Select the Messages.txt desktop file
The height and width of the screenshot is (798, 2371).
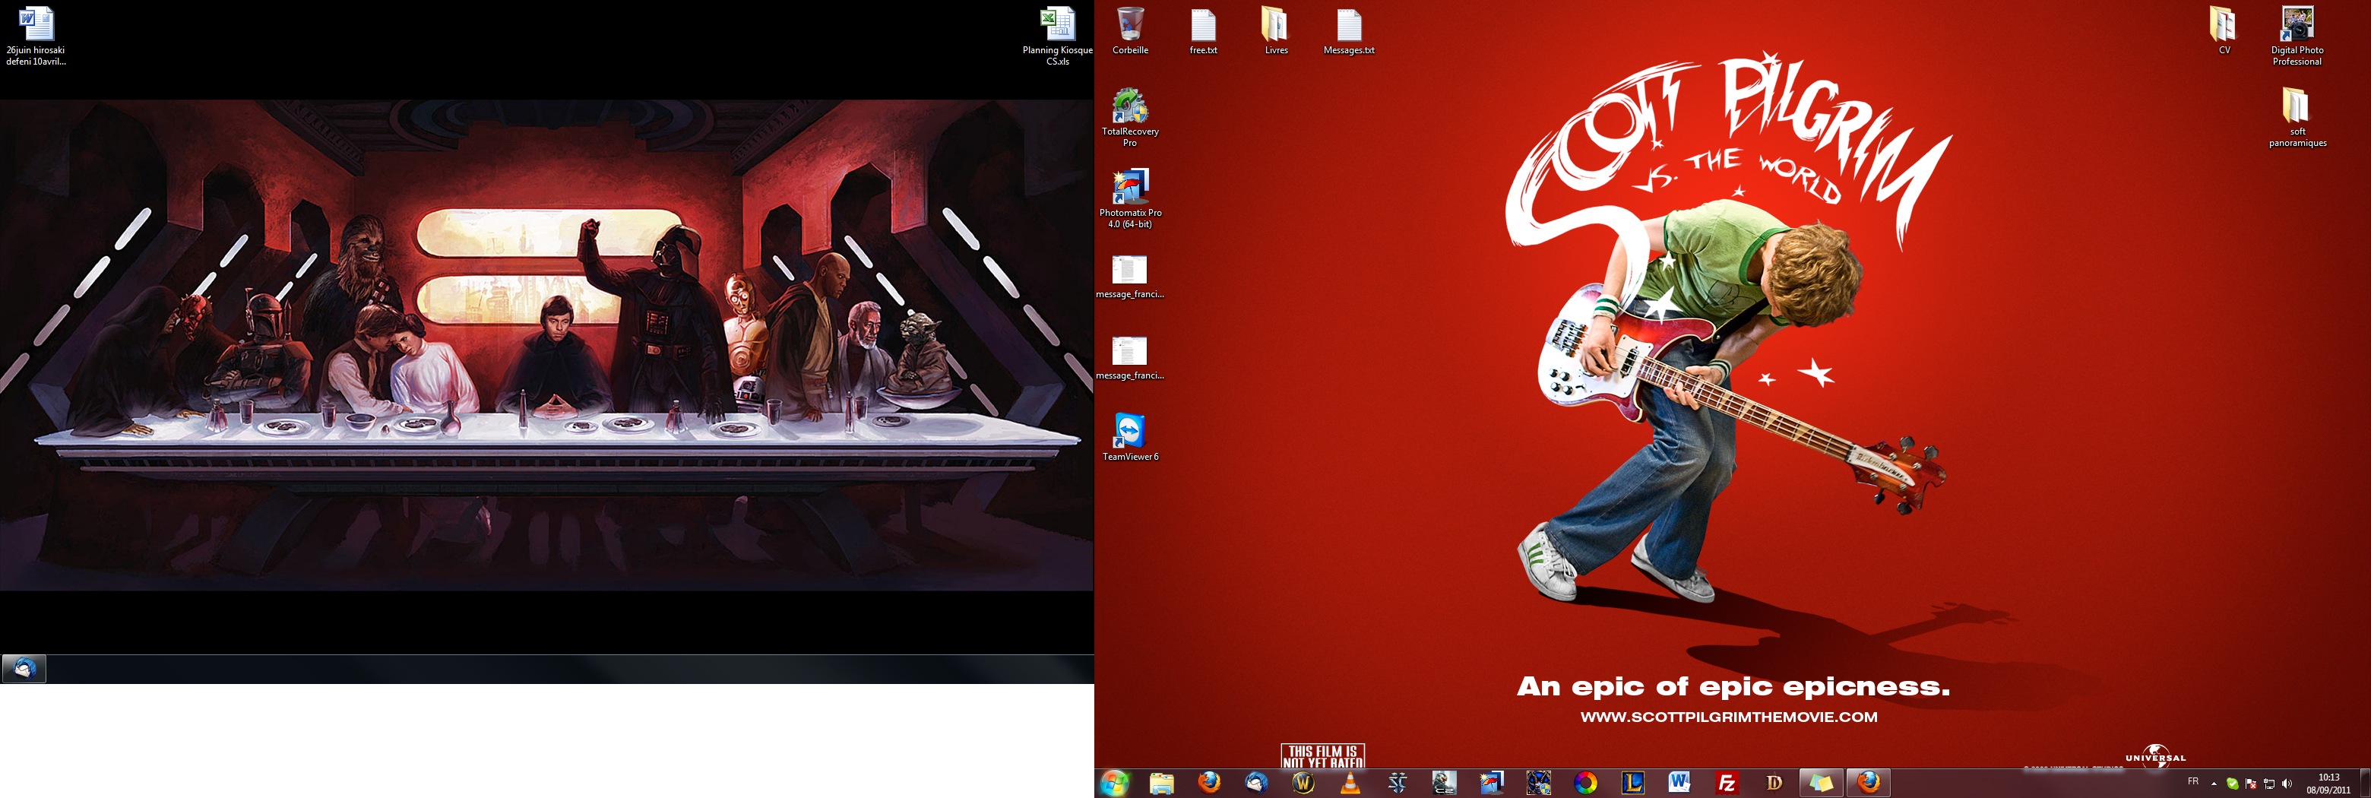pyautogui.click(x=1348, y=31)
